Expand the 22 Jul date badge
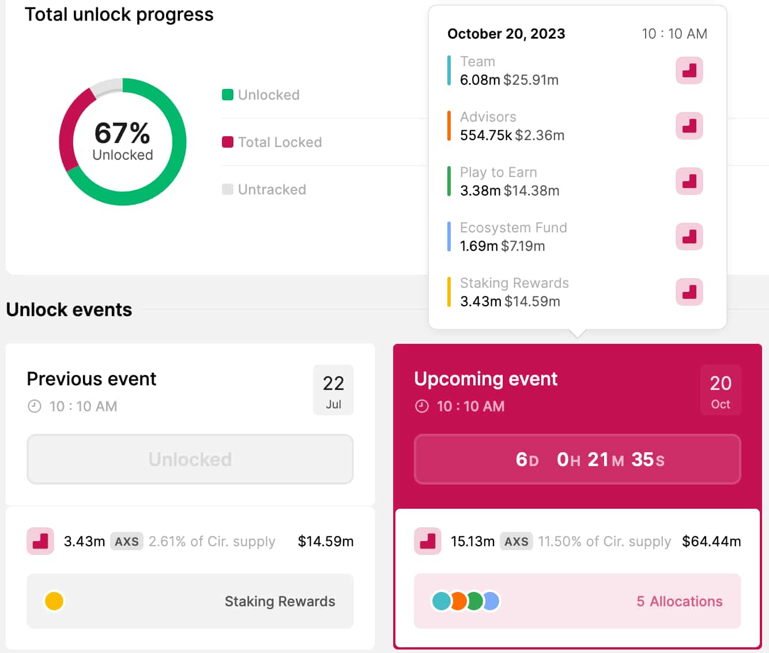Image resolution: width=769 pixels, height=653 pixels. click(x=333, y=390)
